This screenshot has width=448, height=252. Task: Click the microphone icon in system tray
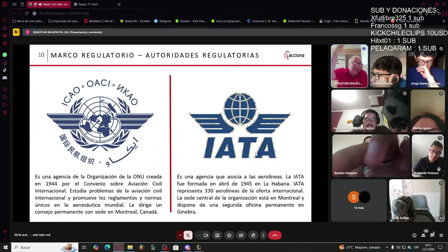tap(392, 247)
